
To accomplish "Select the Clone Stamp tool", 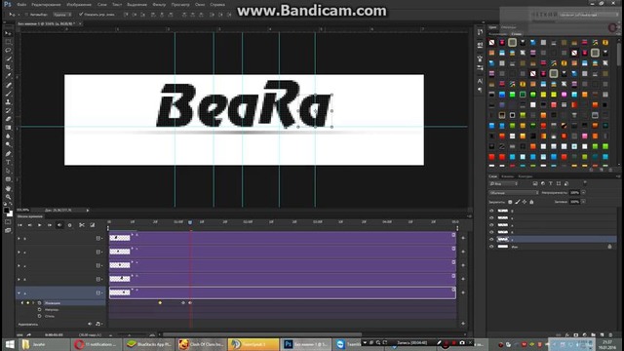I will click(x=8, y=101).
